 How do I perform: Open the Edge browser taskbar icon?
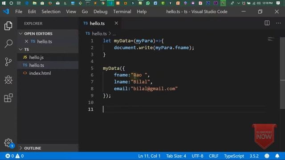[x=27, y=3]
